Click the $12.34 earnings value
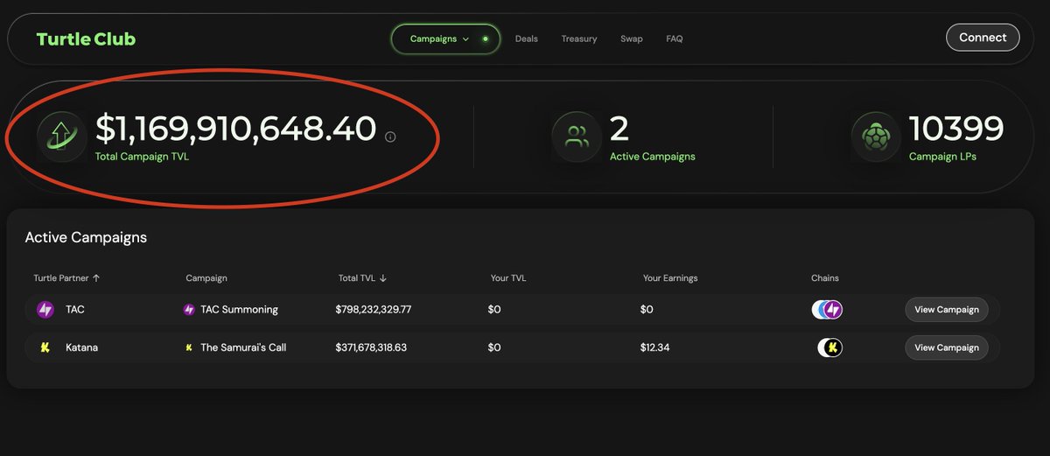This screenshot has width=1050, height=456. tap(654, 347)
